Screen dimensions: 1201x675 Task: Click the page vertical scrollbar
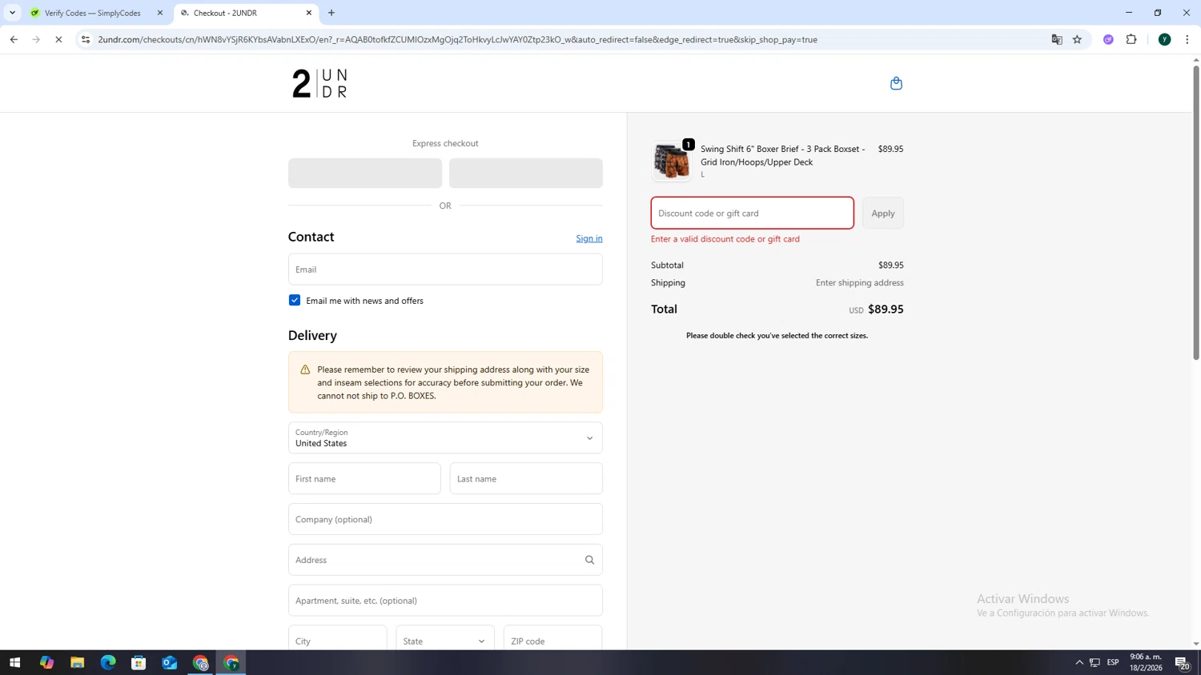point(1196,212)
